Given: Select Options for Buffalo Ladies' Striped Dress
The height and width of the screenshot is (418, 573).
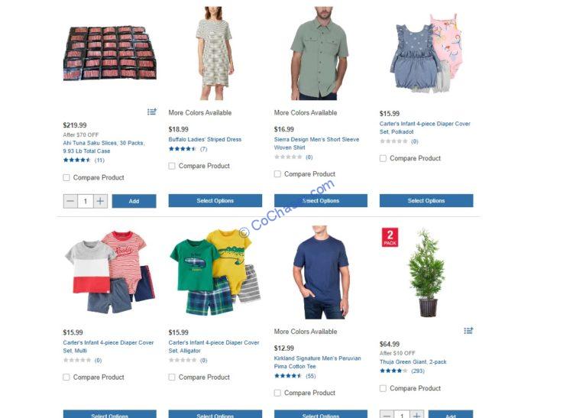Looking at the screenshot, I should 215,201.
